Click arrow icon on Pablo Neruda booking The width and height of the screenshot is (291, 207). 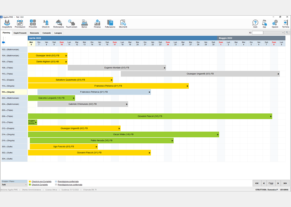(172, 140)
